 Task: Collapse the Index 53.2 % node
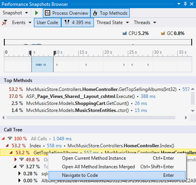pyautogui.click(x=7, y=146)
